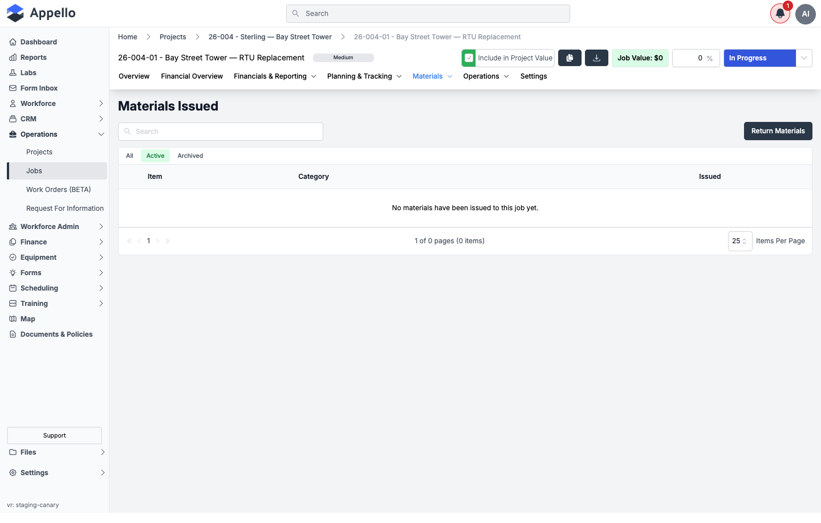
Task: Click the Return Materials button
Action: point(778,131)
